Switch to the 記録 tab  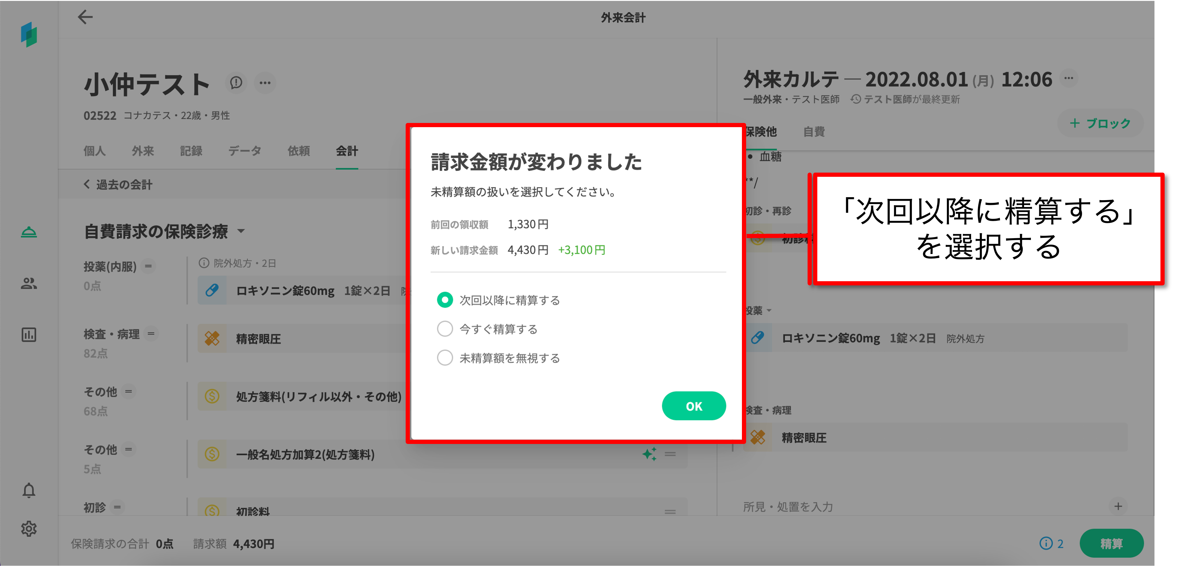point(191,151)
